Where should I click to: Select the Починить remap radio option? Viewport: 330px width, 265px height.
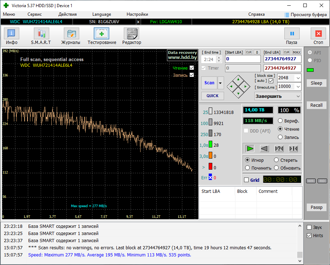(x=248, y=168)
